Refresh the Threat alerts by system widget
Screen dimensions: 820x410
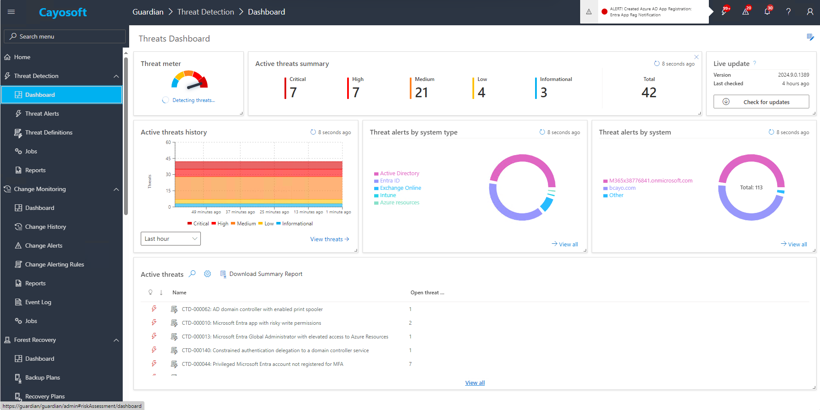click(772, 132)
